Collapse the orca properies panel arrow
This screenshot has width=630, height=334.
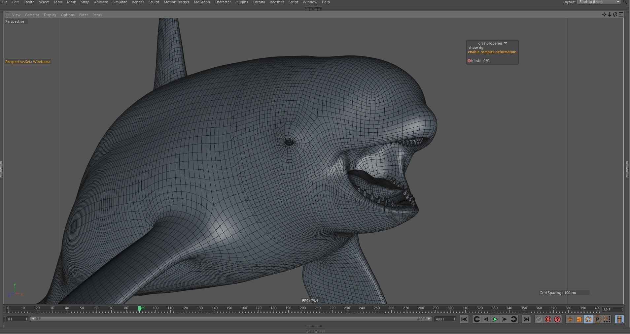pyautogui.click(x=505, y=43)
